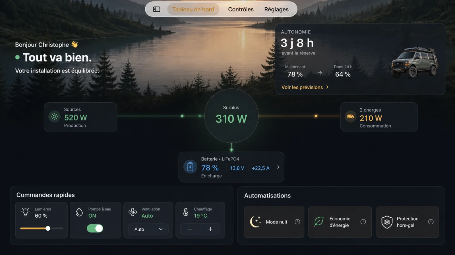Click the Dans 24 h 64 % value
This screenshot has height=255, width=455.
[343, 74]
